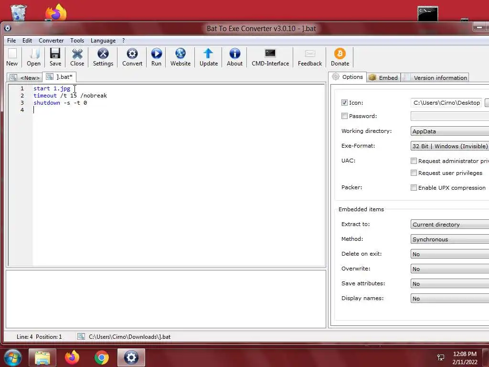
Task: Open the Extract to dropdown
Action: tap(450, 225)
